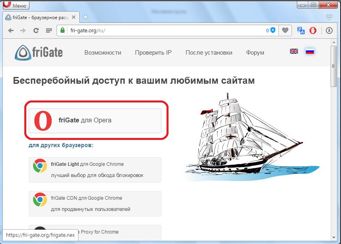341x244 pixels.
Task: Open the ad blocker shield icon
Action: [x=273, y=30]
